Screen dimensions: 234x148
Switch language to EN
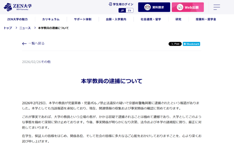tap(130, 10)
